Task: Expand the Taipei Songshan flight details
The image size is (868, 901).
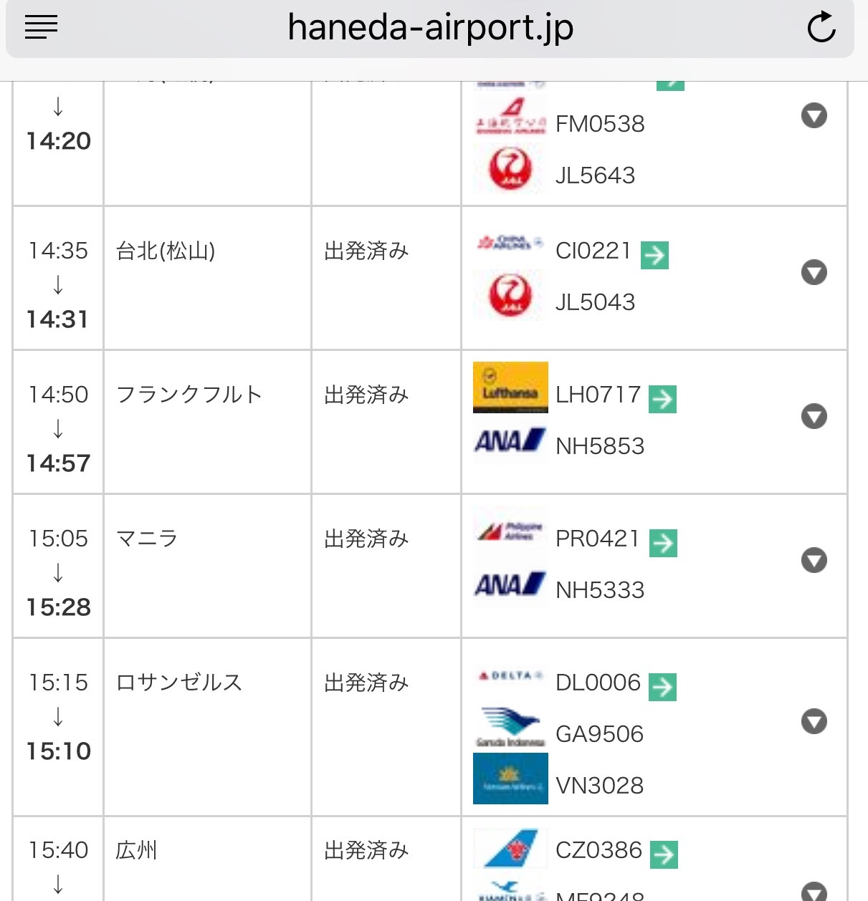Action: tap(814, 272)
